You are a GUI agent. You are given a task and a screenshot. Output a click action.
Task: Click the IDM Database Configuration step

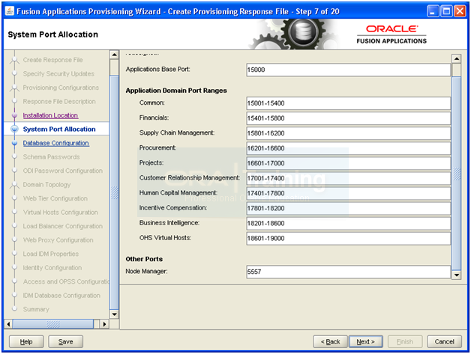(x=61, y=296)
